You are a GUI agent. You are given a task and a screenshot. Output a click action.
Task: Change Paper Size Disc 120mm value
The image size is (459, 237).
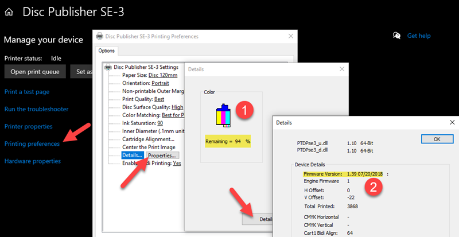[163, 75]
